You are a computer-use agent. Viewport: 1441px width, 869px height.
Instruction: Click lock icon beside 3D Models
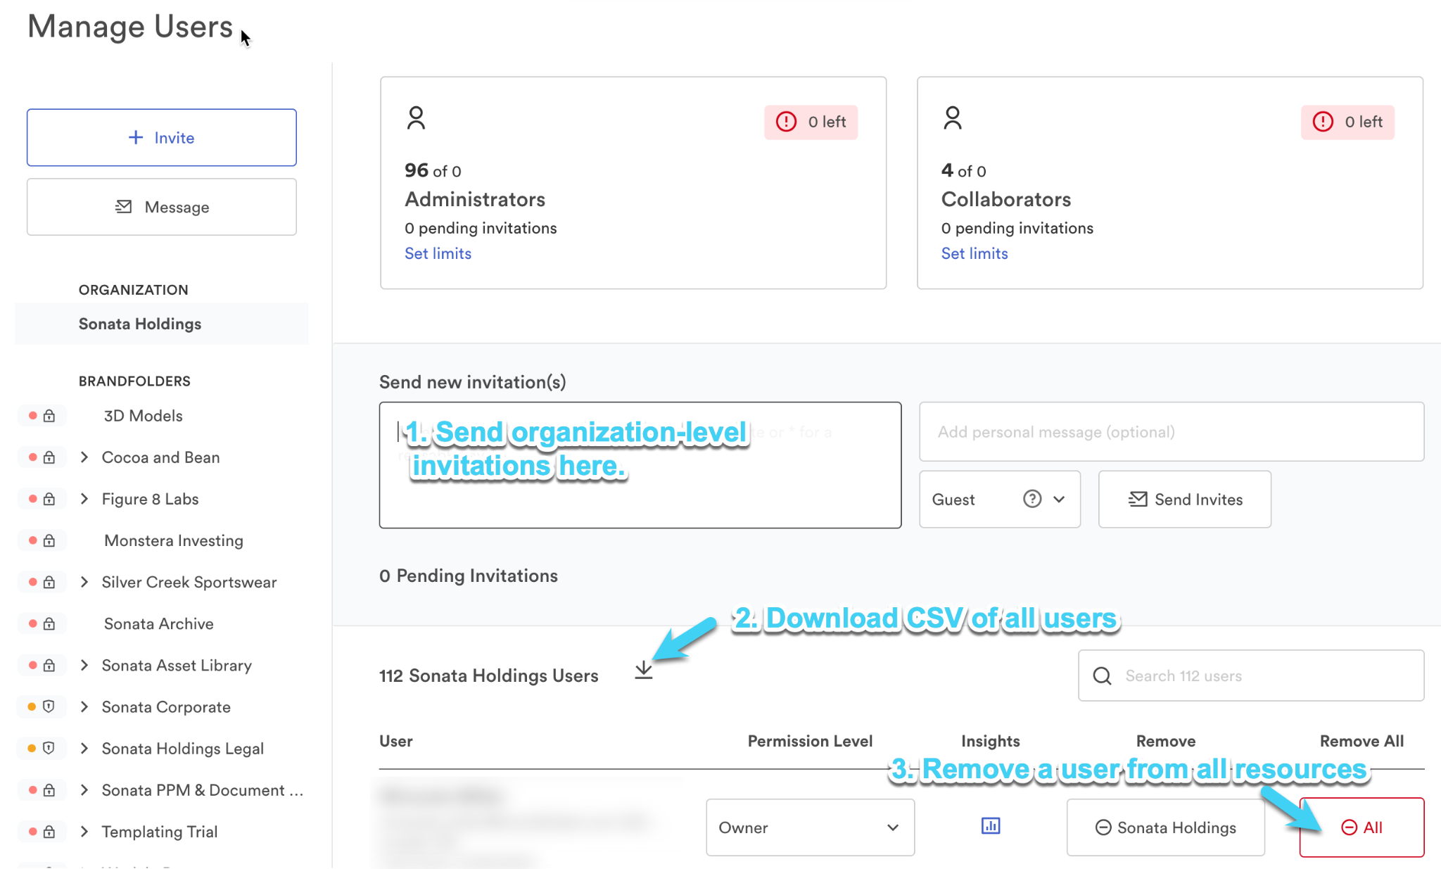coord(49,416)
